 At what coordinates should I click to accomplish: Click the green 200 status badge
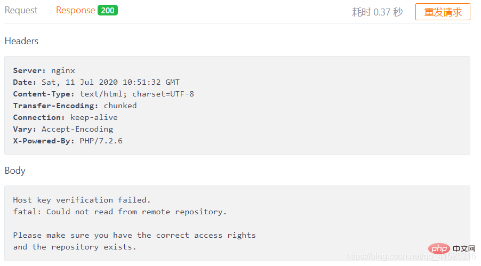point(108,11)
